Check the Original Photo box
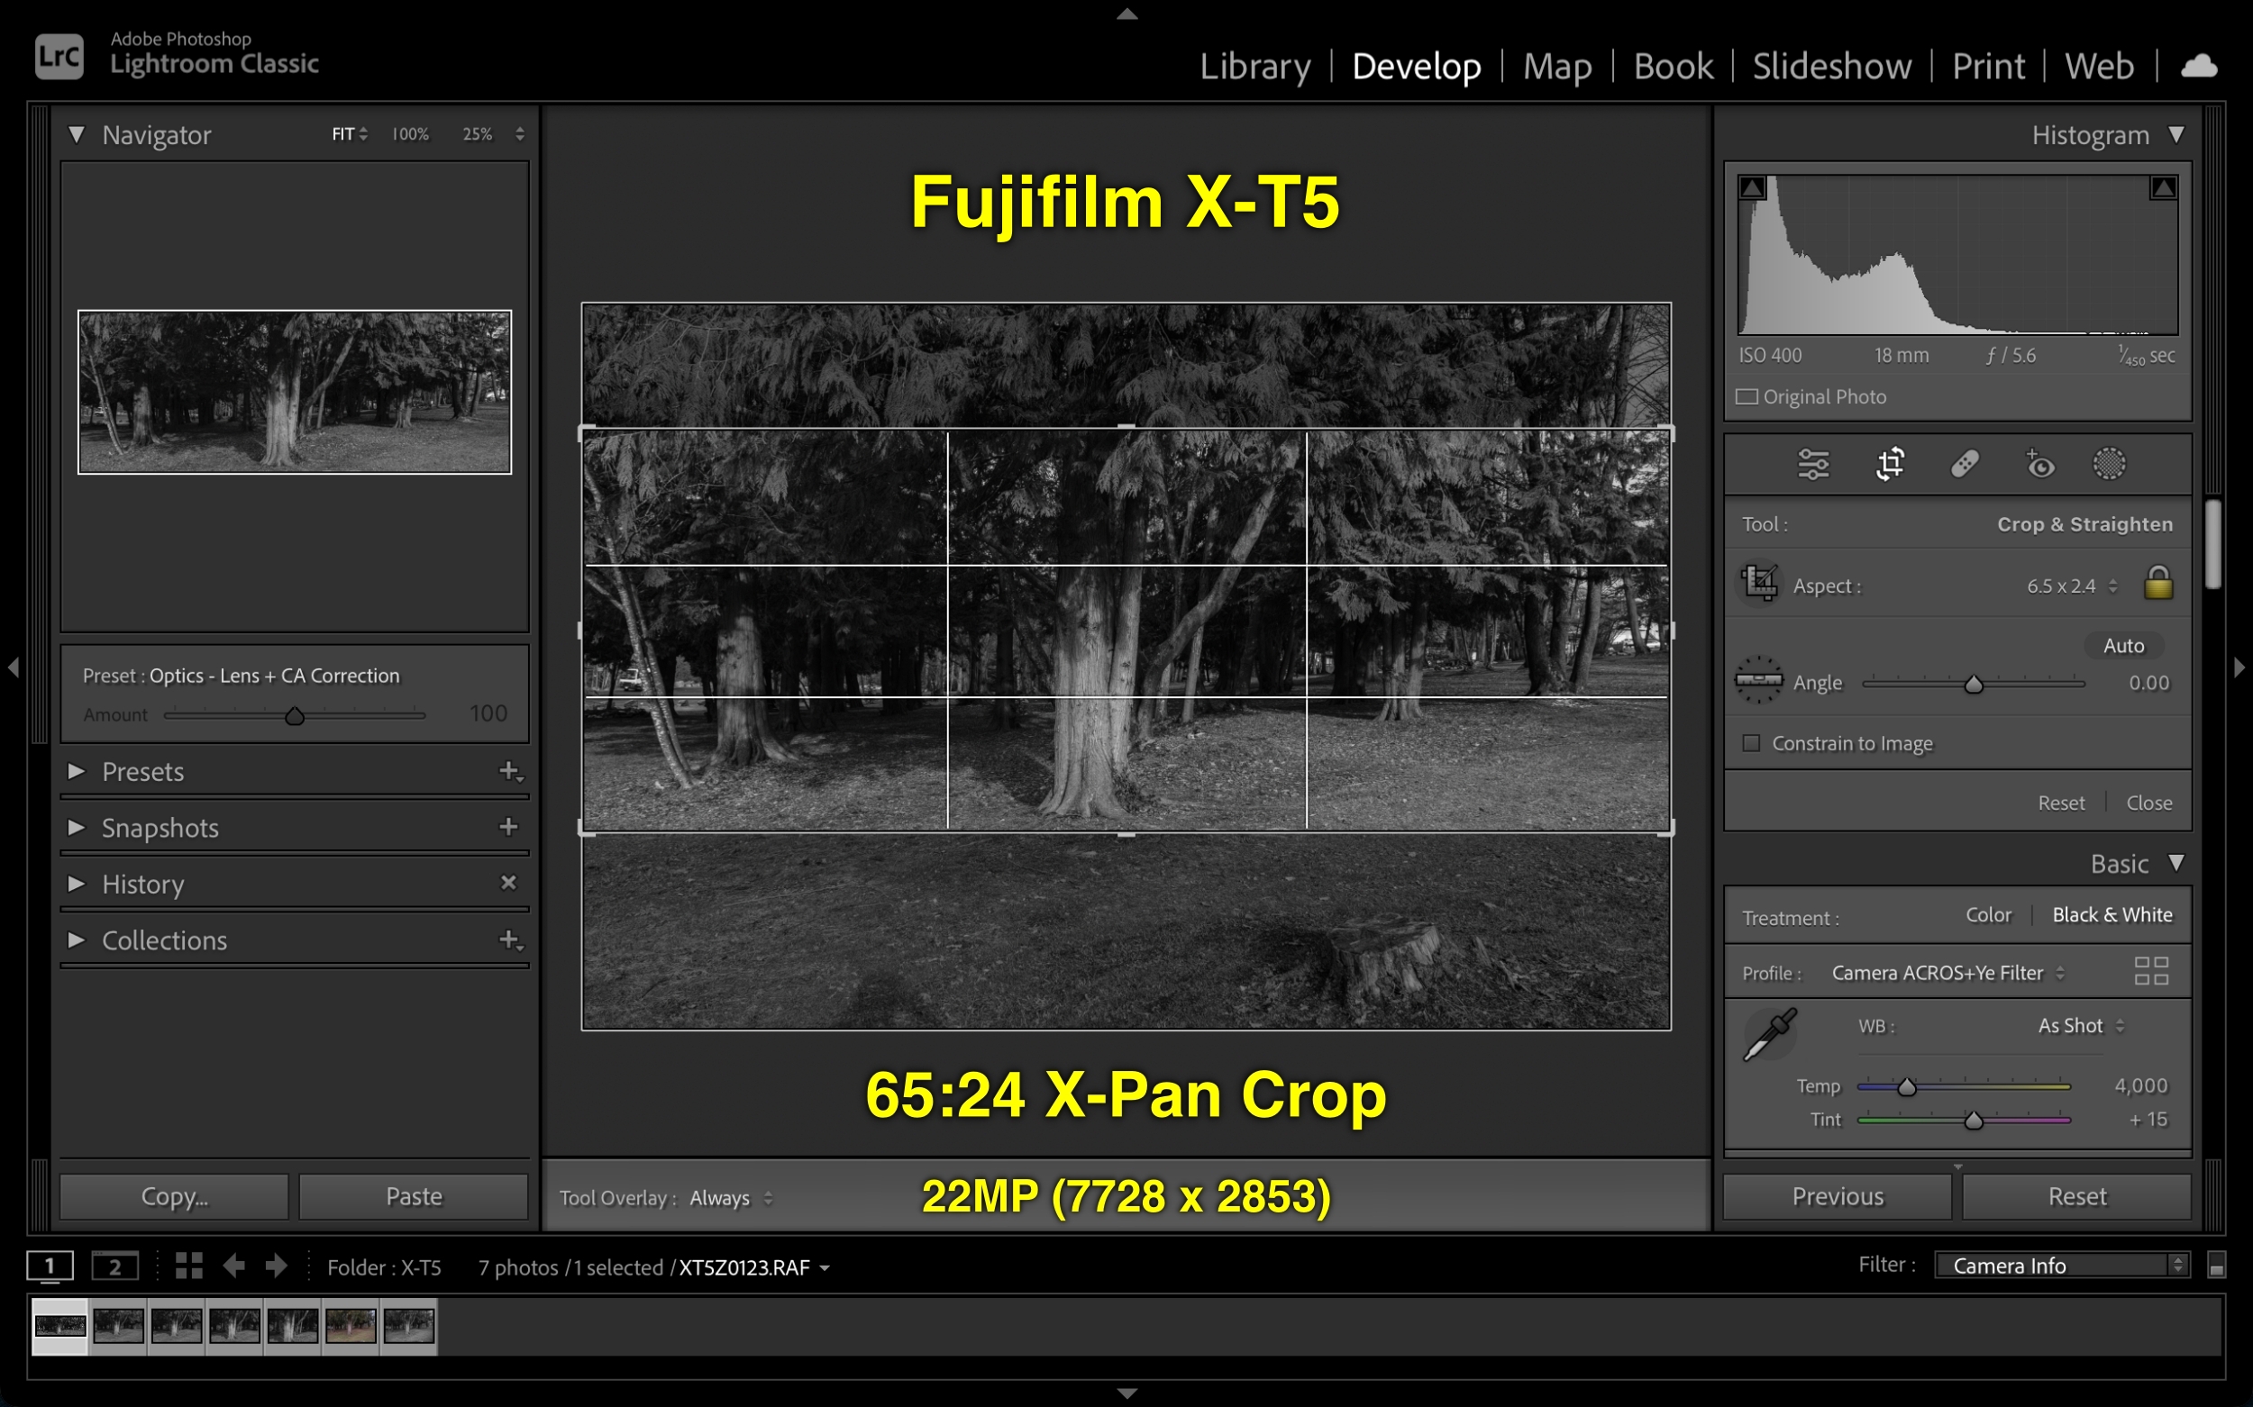Image resolution: width=2253 pixels, height=1407 pixels. [1747, 397]
